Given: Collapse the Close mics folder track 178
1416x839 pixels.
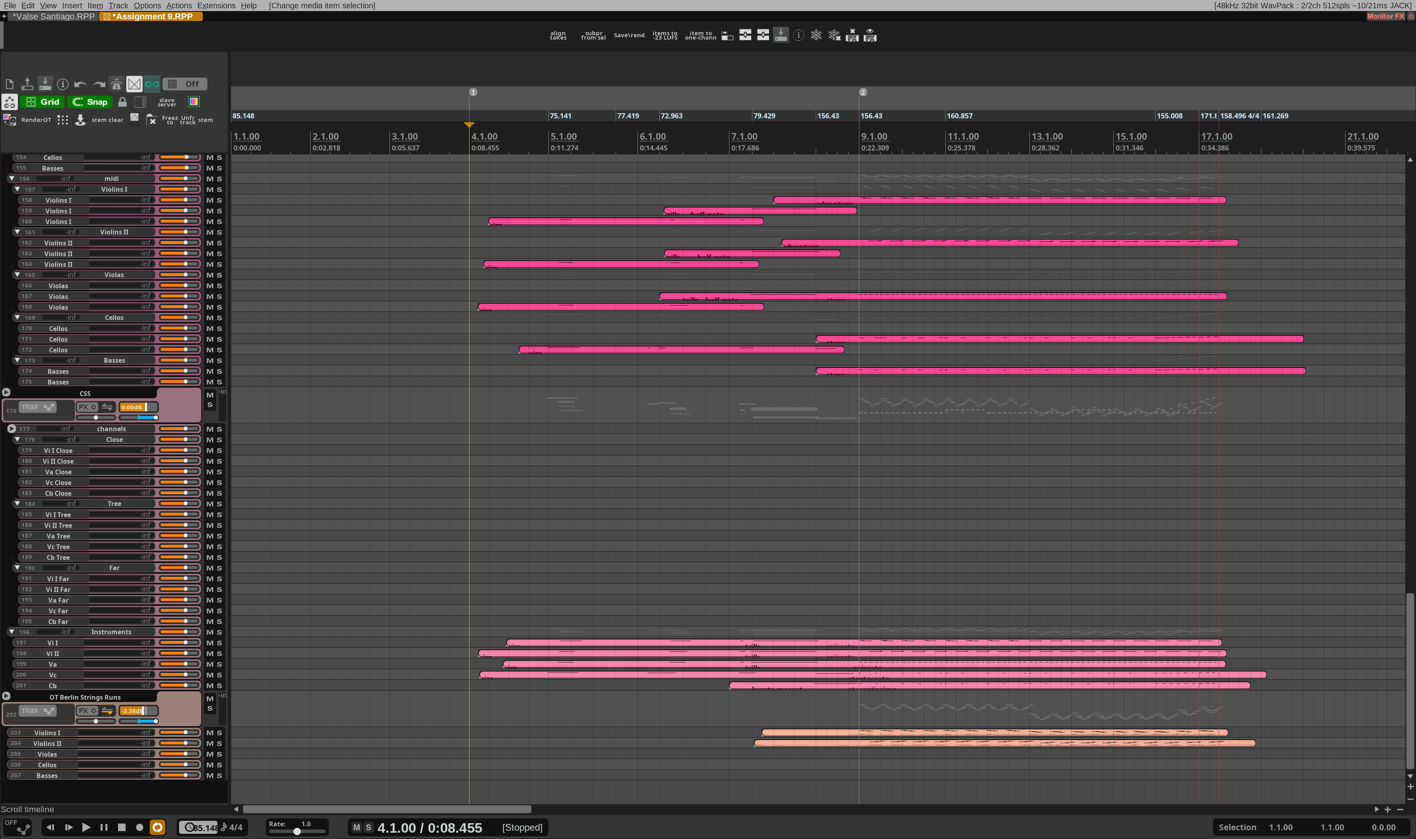Looking at the screenshot, I should point(17,439).
